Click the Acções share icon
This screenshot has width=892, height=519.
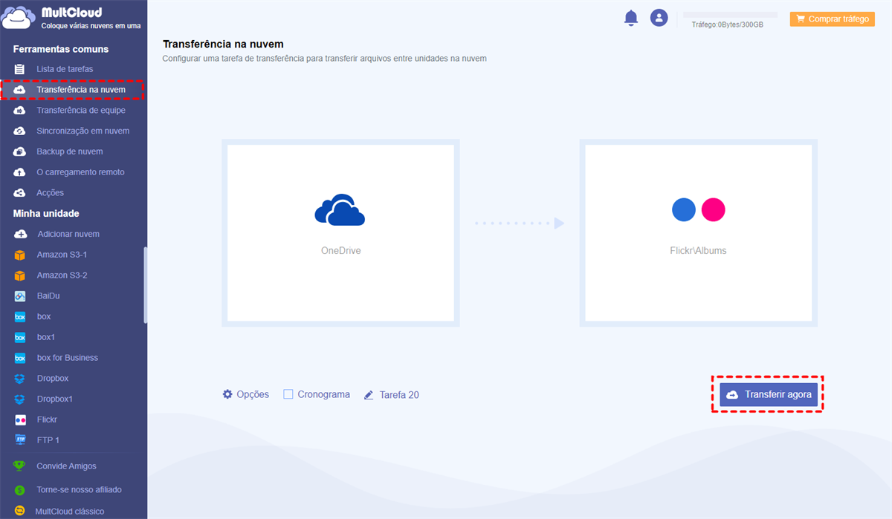(x=20, y=193)
